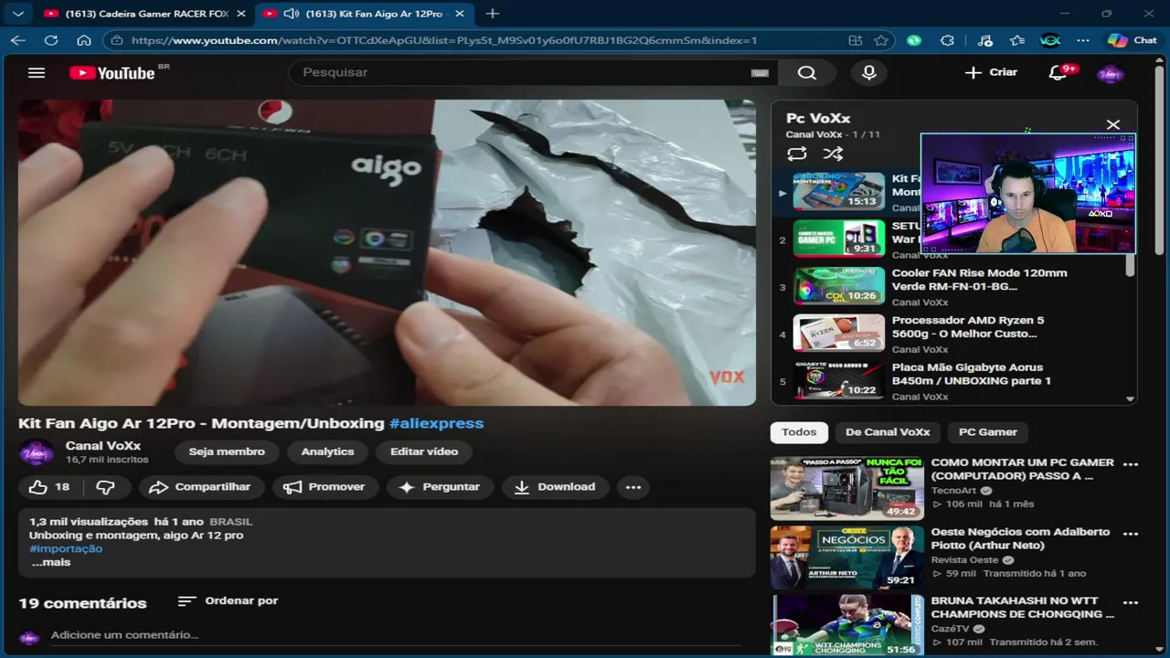The height and width of the screenshot is (658, 1170).
Task: Go back in the browser
Action: [x=18, y=40]
